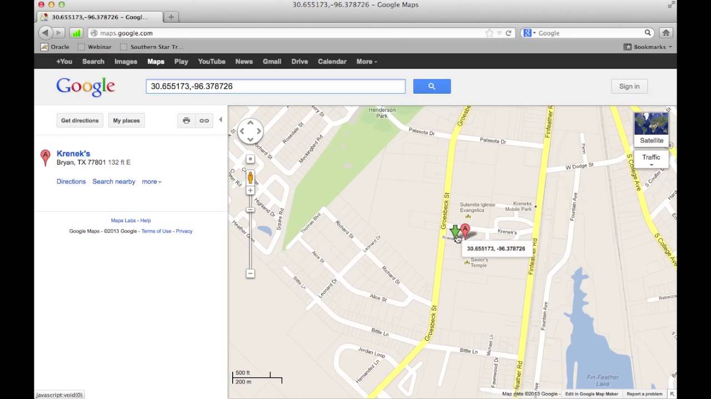Open the Southern Star bookmark
Viewport: 711px width, 399px height.
pyautogui.click(x=151, y=47)
